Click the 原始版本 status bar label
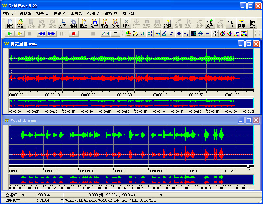The image size is (263, 204). (x=12, y=200)
